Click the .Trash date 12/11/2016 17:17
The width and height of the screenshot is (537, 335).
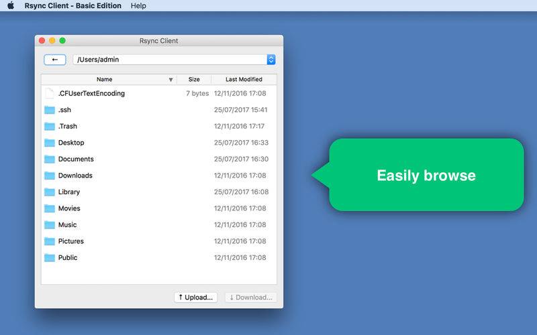point(239,126)
